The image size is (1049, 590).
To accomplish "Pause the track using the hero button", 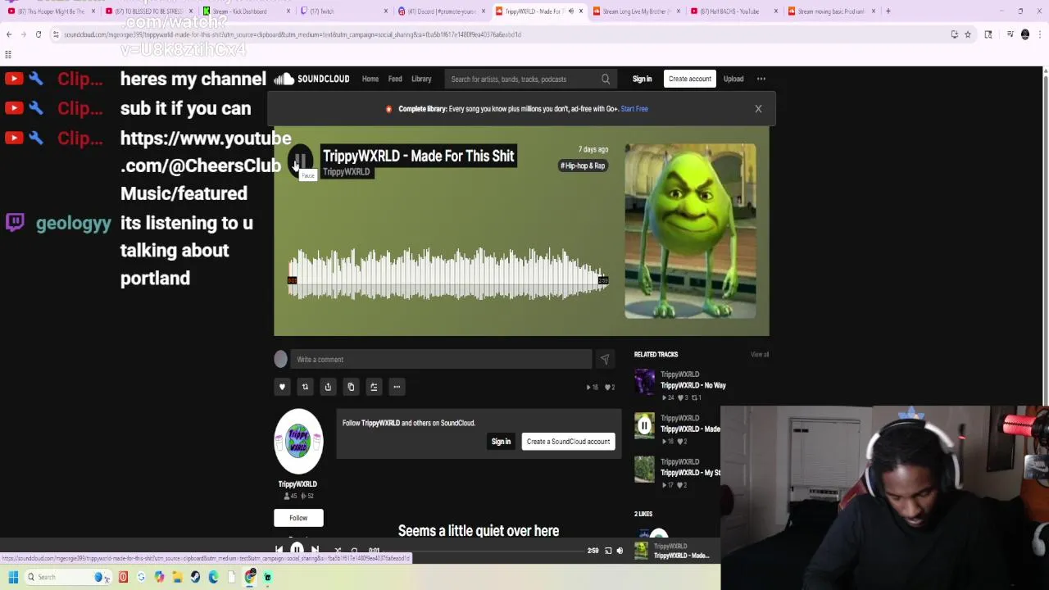I will pyautogui.click(x=300, y=161).
